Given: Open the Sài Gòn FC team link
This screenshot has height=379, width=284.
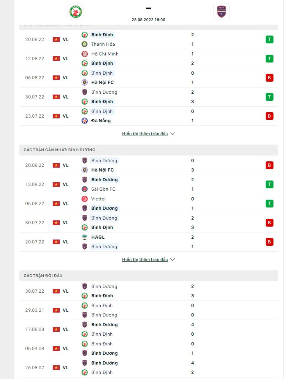Looking at the screenshot, I should click(103, 189).
